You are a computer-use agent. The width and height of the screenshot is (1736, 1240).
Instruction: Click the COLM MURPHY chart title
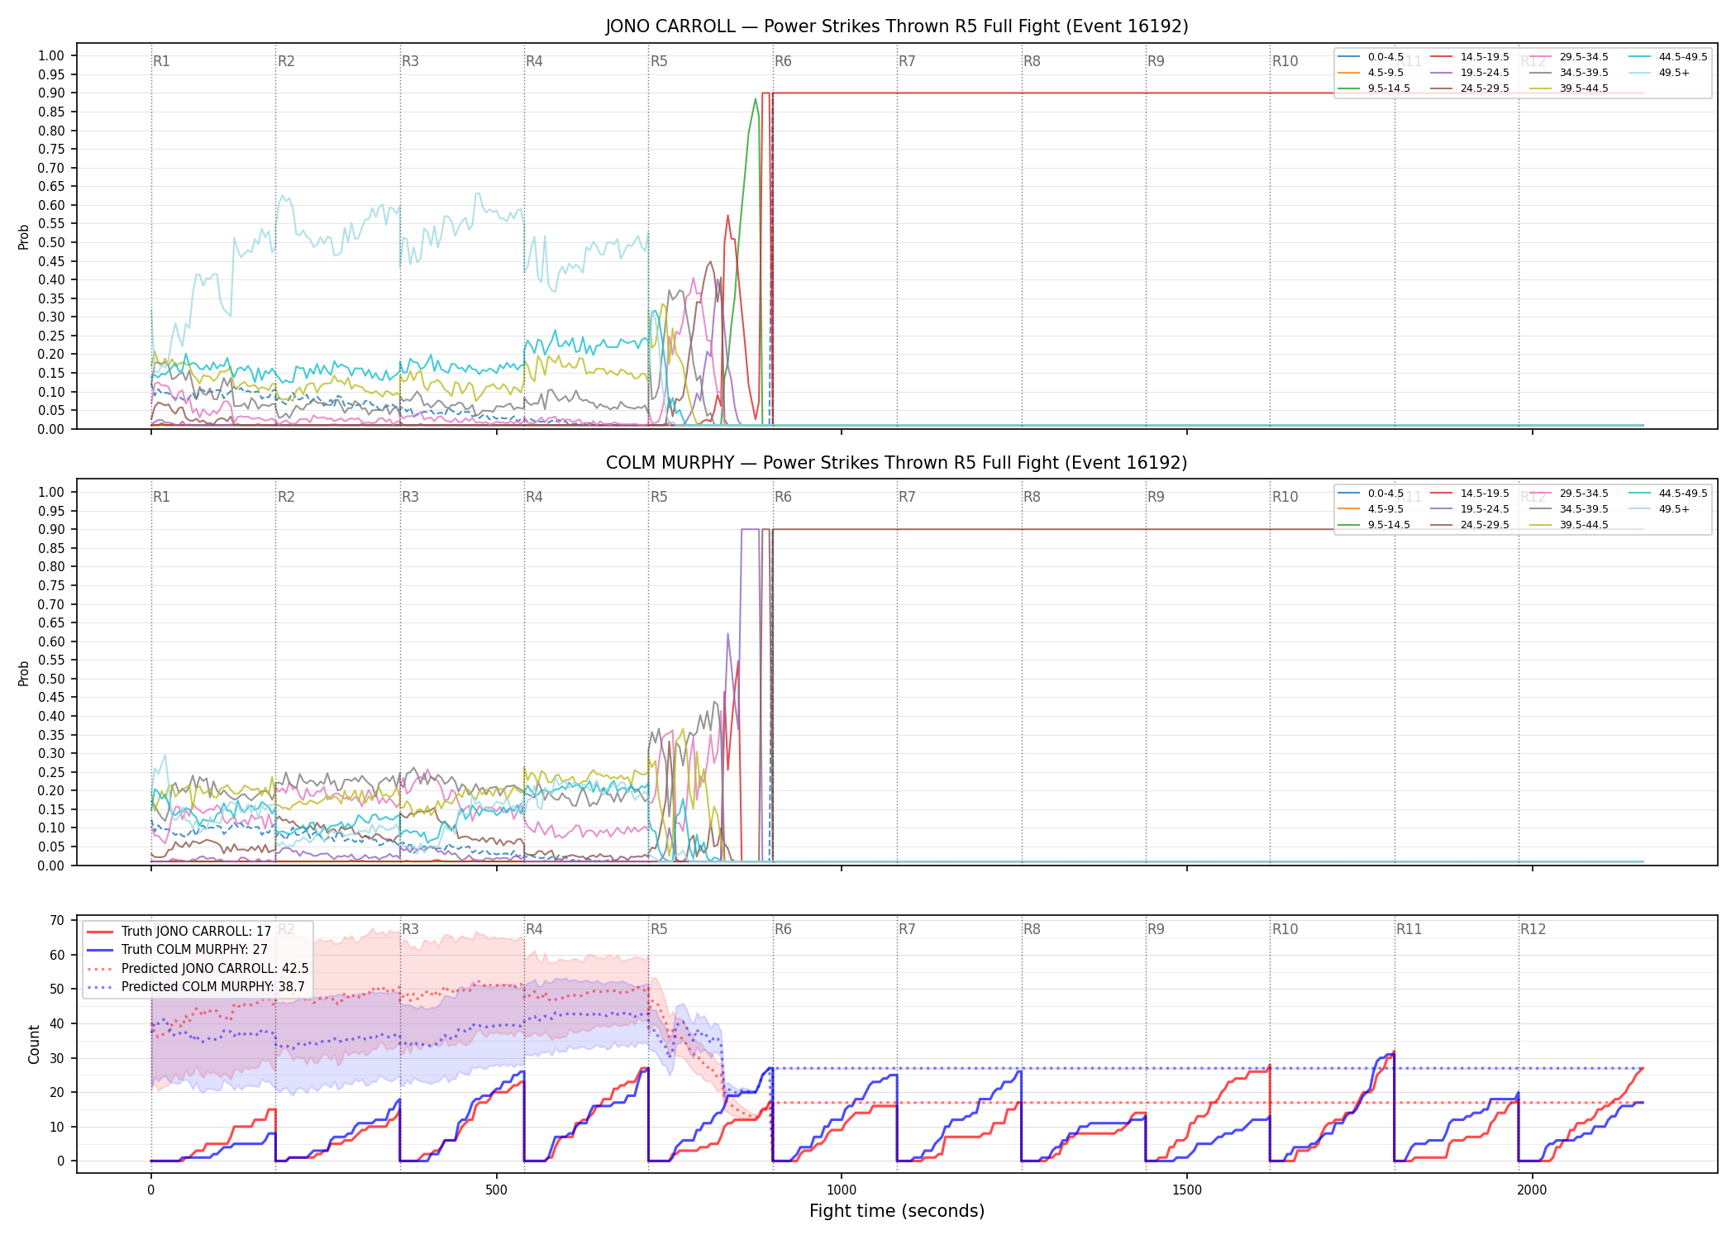(897, 463)
